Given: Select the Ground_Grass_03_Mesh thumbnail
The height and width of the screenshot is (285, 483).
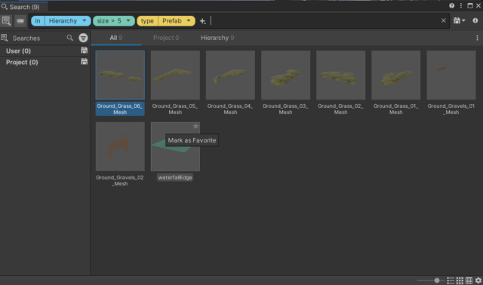Looking at the screenshot, I should click(x=285, y=75).
